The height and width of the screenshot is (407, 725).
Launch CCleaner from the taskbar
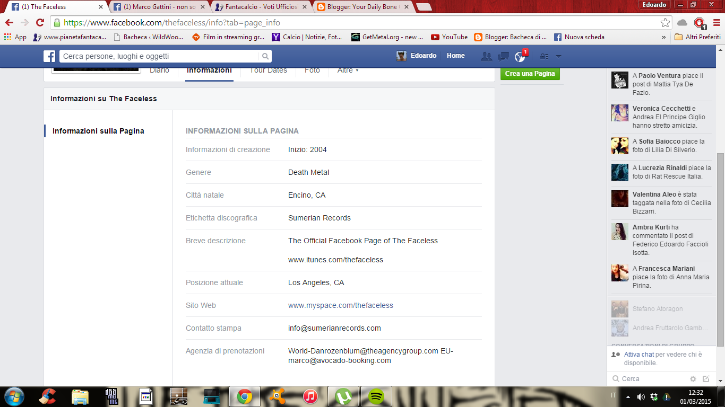(48, 396)
